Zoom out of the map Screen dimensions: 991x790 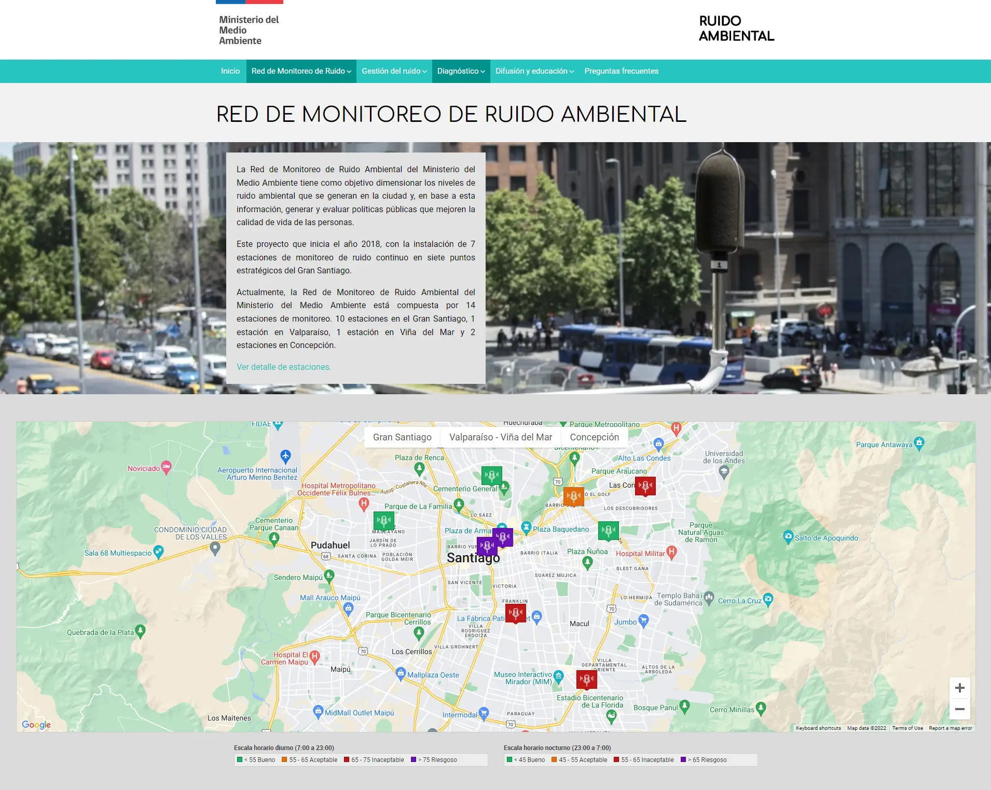[959, 709]
